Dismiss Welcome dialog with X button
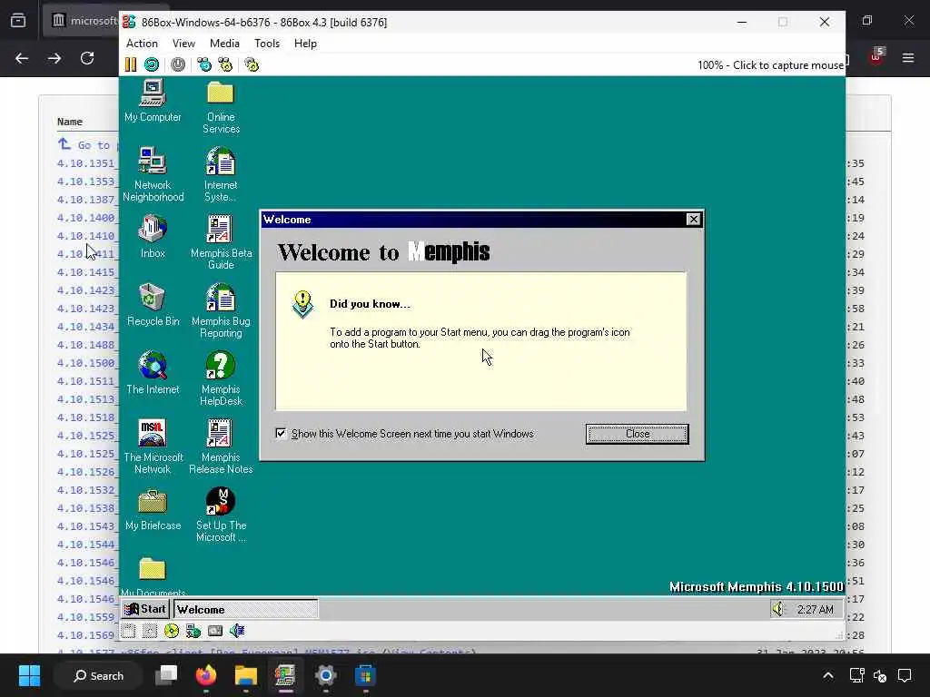The height and width of the screenshot is (697, 930). coord(693,220)
